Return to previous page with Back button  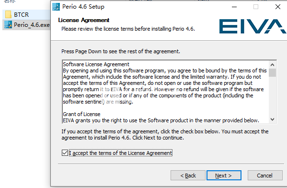(x=188, y=176)
